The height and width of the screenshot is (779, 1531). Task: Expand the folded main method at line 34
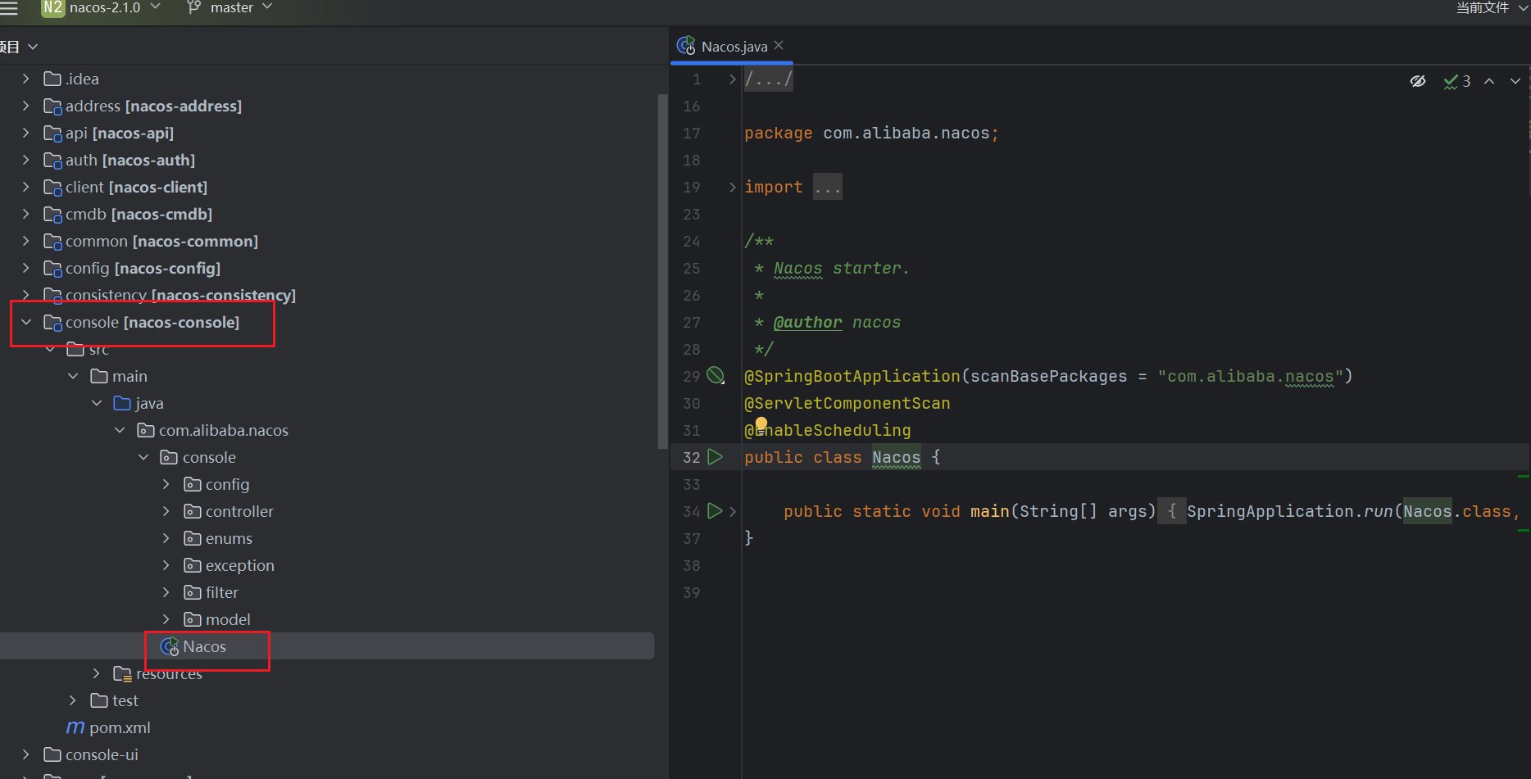coord(732,511)
